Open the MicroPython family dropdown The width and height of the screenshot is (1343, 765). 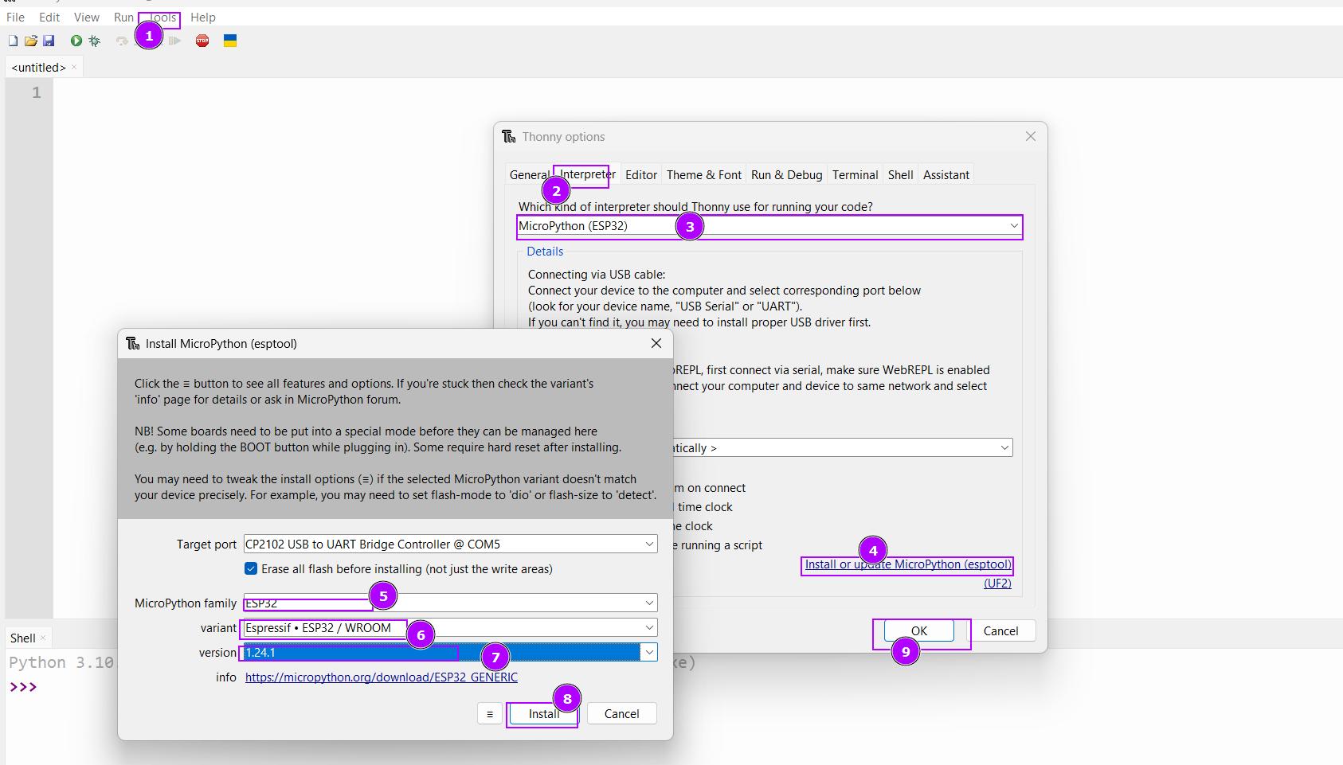pos(649,603)
